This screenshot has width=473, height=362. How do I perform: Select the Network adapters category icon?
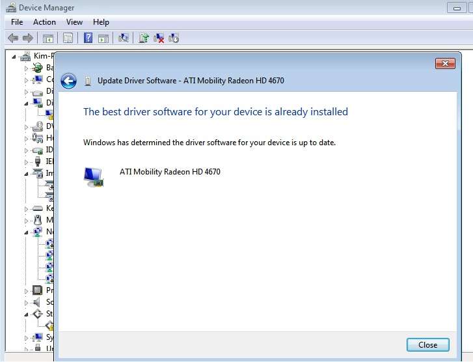point(37,232)
